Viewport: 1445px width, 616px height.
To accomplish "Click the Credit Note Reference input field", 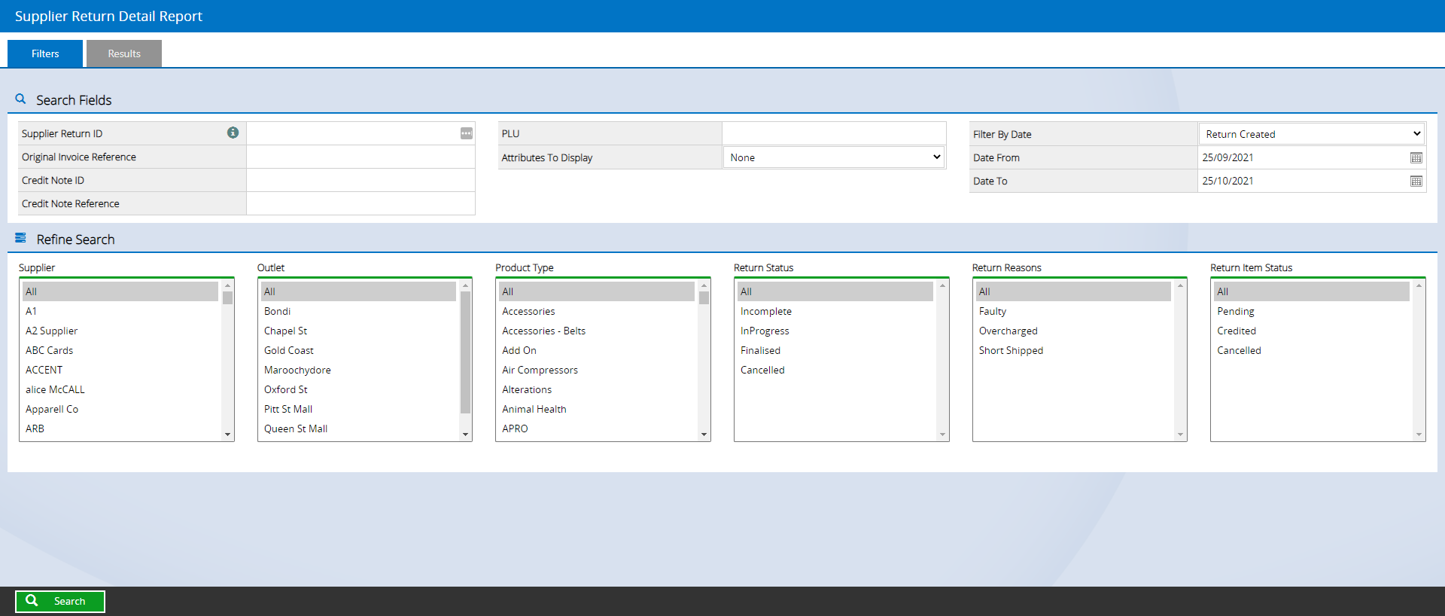I will pyautogui.click(x=360, y=203).
